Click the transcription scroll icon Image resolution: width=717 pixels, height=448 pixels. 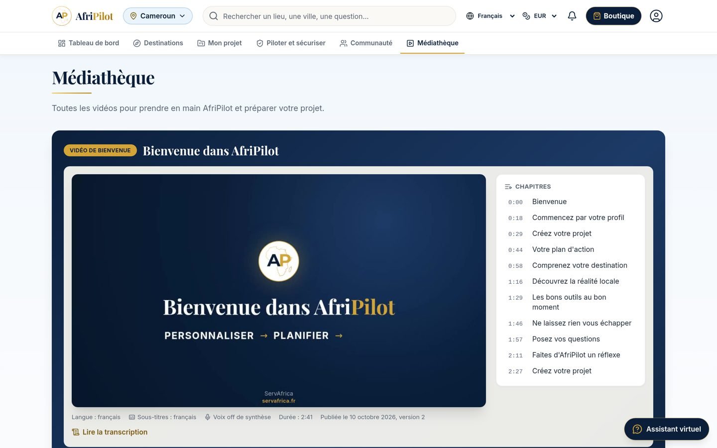[76, 432]
